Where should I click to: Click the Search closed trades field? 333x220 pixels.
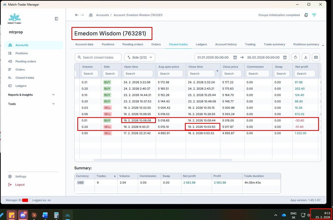98,57
